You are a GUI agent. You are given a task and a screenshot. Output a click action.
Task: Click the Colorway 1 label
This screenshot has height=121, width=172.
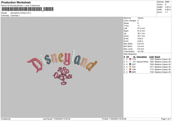pyautogui.click(x=15, y=15)
